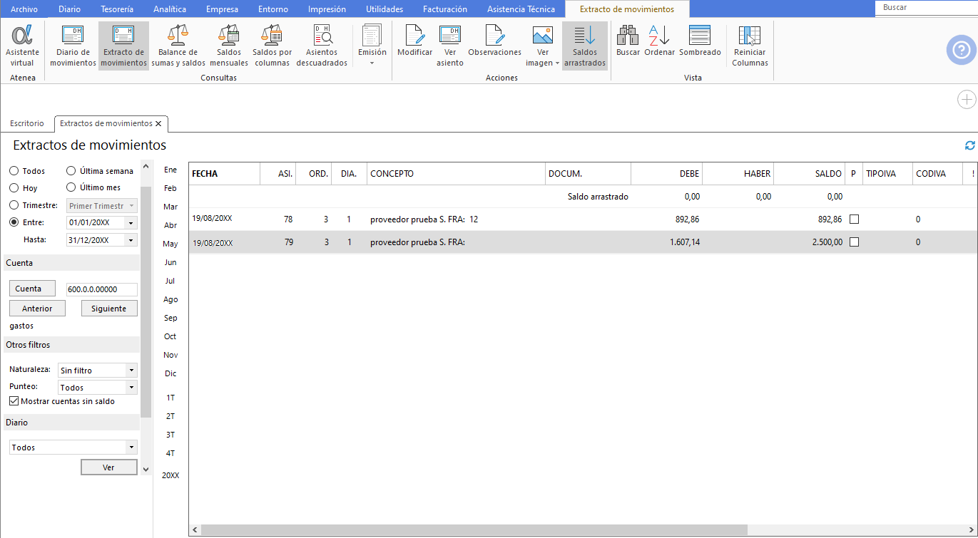Image resolution: width=978 pixels, height=538 pixels.
Task: Toggle Sombreado view
Action: pos(700,41)
